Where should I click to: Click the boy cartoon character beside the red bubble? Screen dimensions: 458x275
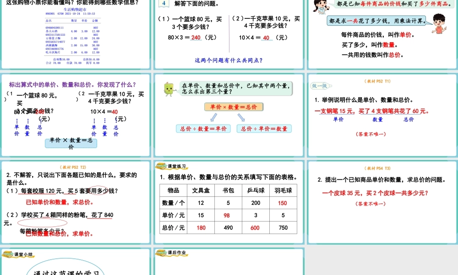pyautogui.click(x=439, y=24)
